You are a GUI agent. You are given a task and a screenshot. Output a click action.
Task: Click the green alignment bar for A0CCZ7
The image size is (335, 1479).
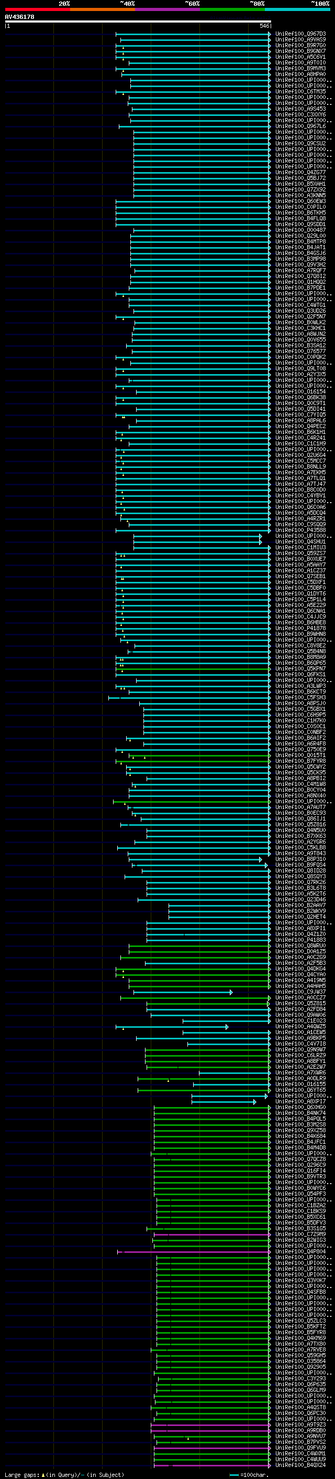[x=195, y=998]
